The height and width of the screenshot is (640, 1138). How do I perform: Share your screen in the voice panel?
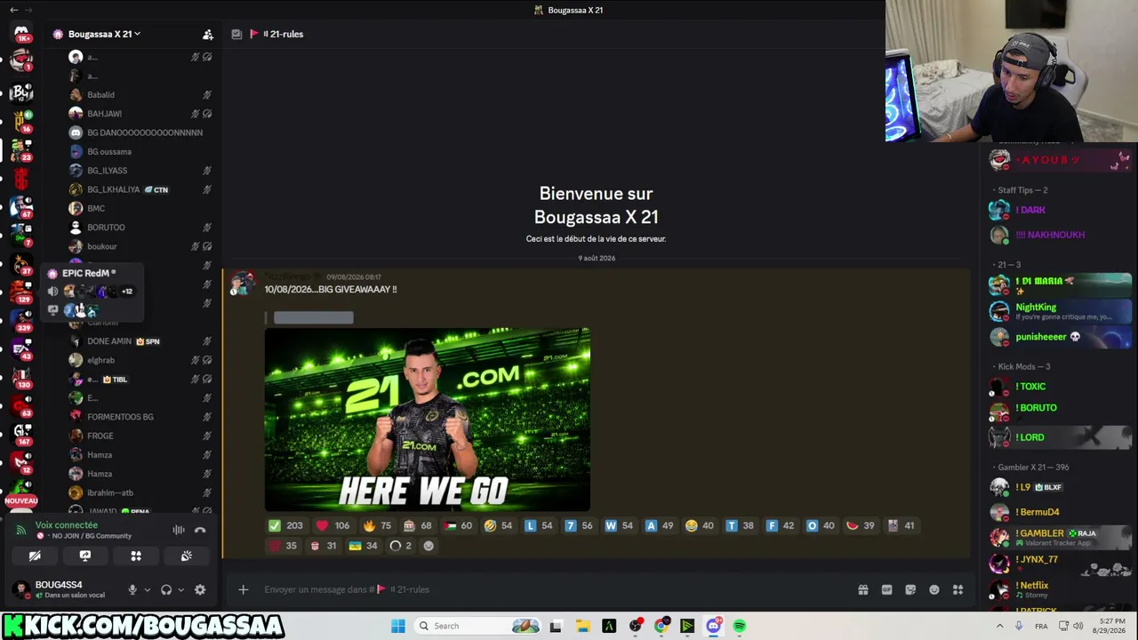pos(85,556)
